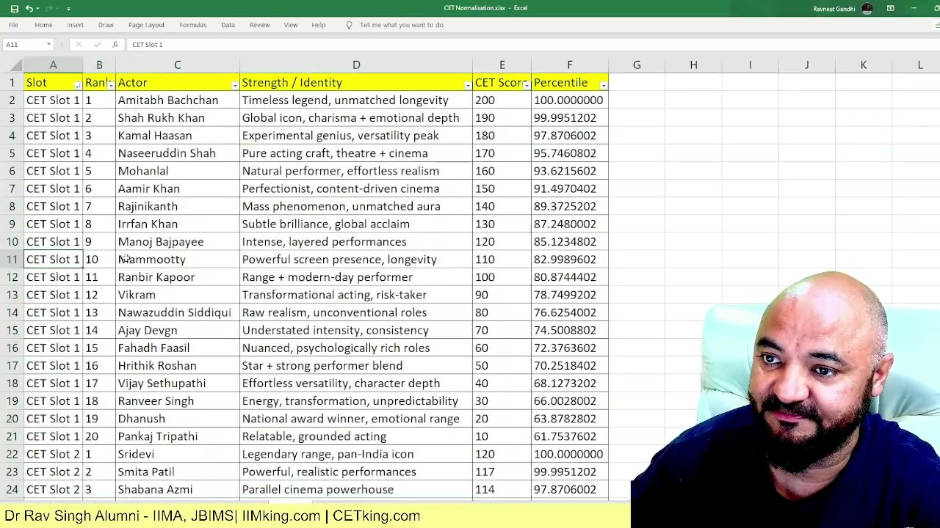Go to the Page Layout tab
The height and width of the screenshot is (528, 940).
click(x=146, y=25)
